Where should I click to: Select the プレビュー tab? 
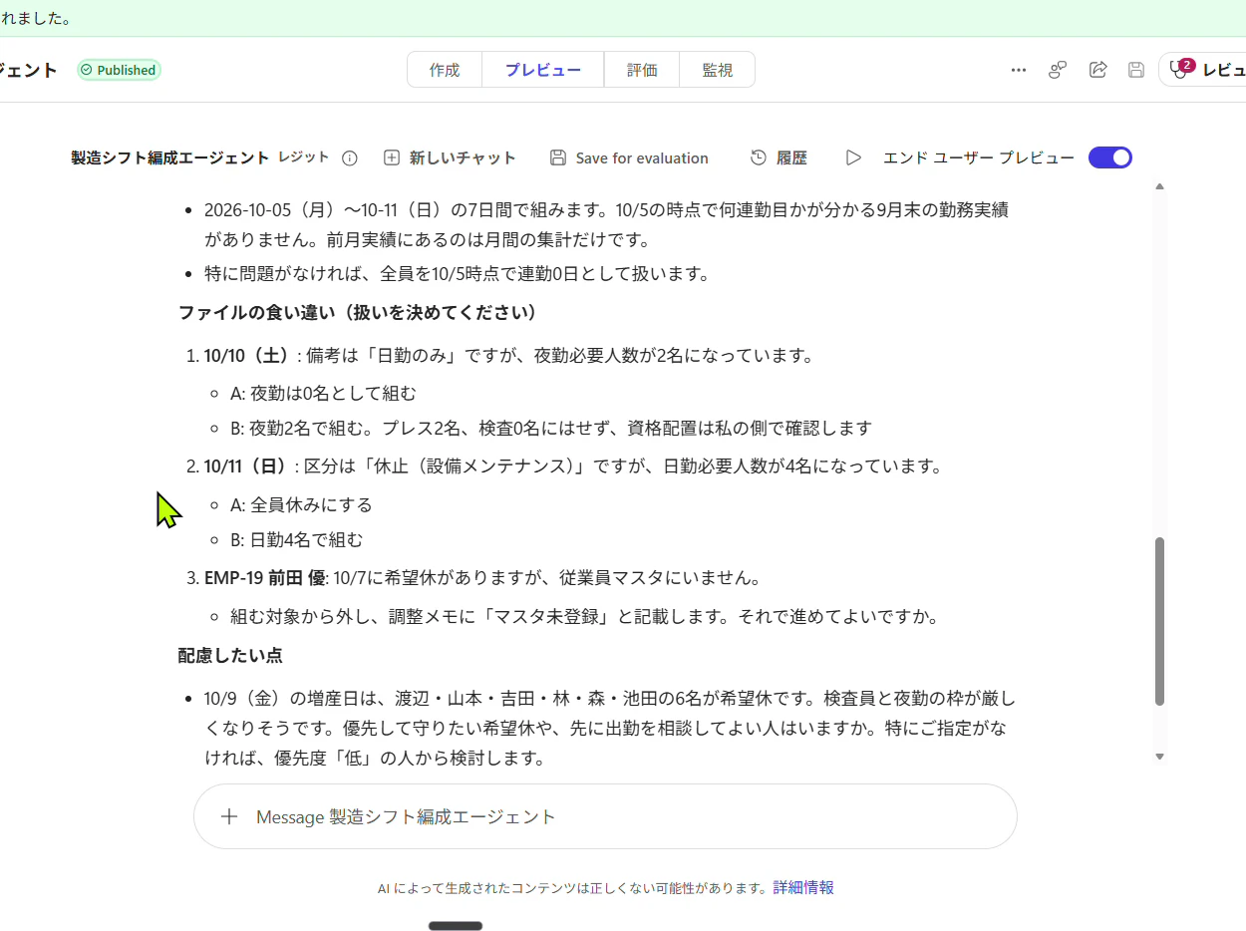(542, 70)
